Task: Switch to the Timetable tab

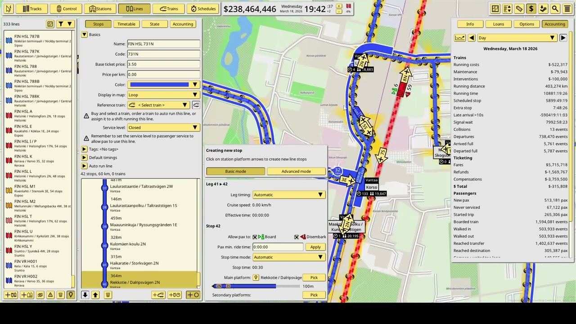Action: click(126, 24)
